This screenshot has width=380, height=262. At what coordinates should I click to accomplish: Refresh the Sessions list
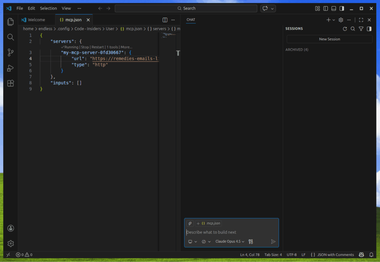coord(345,29)
